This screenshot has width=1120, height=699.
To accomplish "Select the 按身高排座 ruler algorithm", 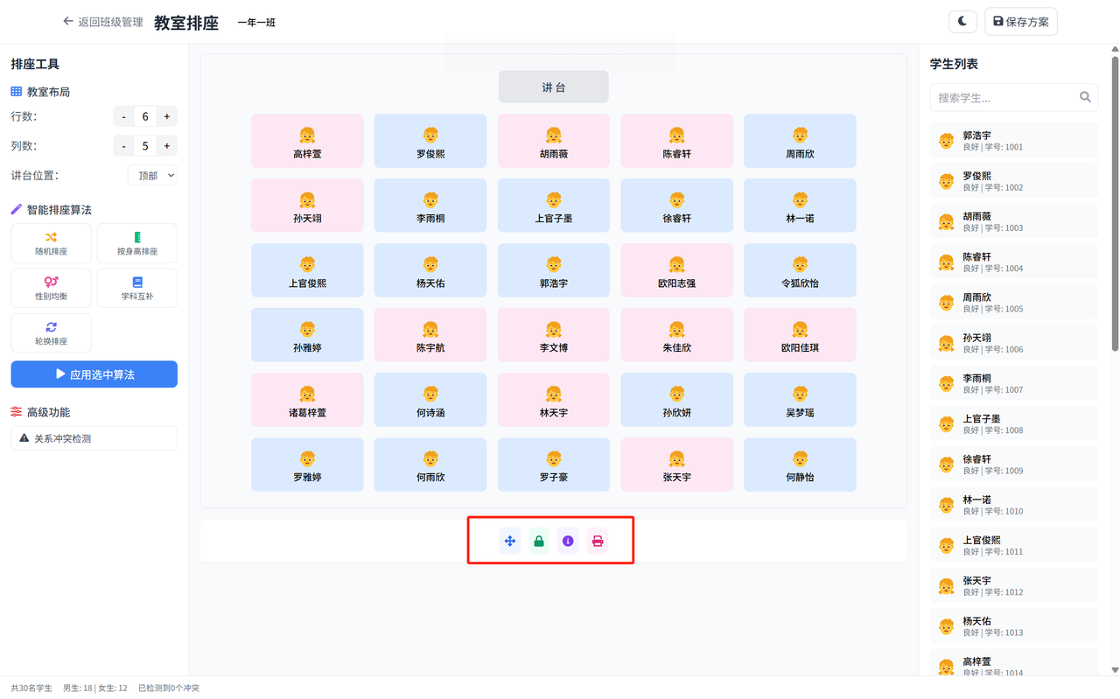I will (x=137, y=243).
